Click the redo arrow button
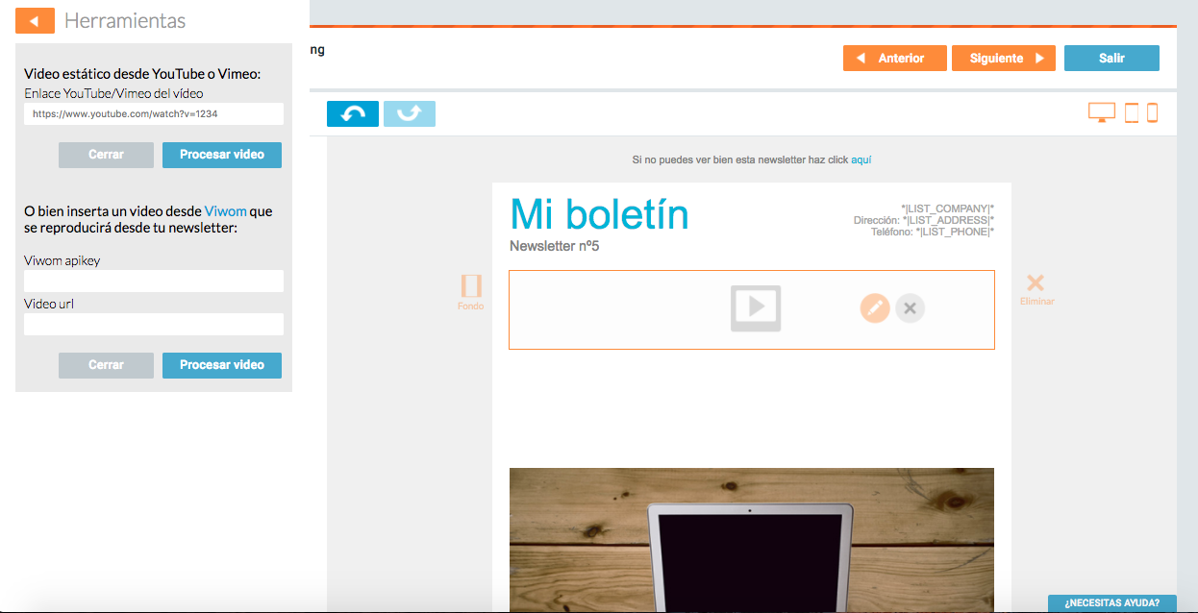 (x=410, y=113)
